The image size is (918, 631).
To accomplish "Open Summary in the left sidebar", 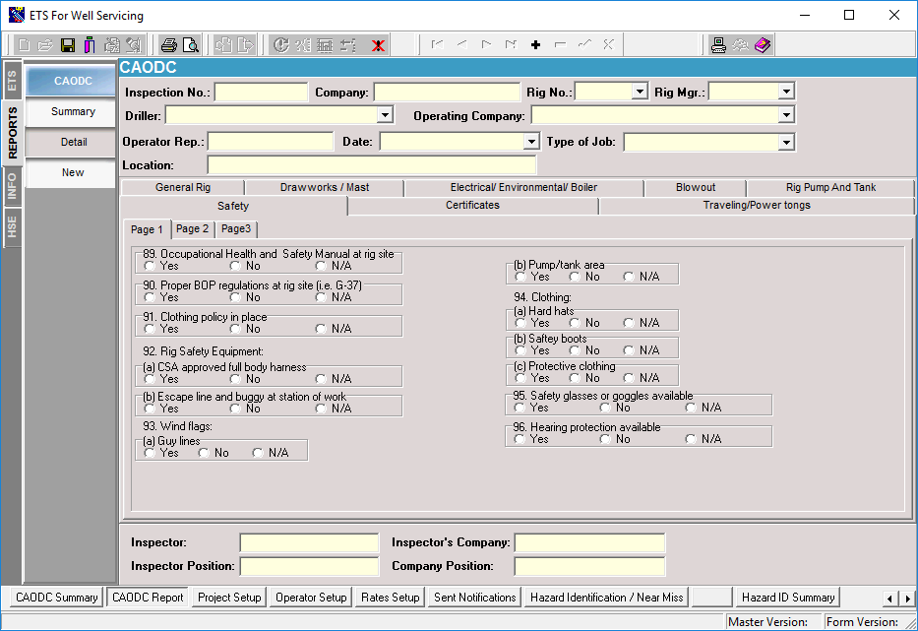I will [x=73, y=112].
